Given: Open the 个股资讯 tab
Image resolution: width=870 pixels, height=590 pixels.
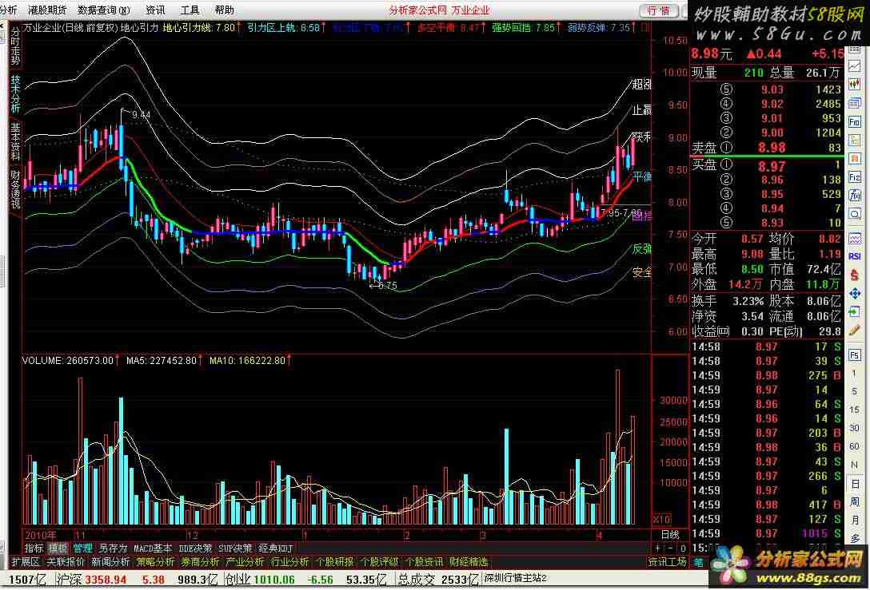Looking at the screenshot, I should coord(424,562).
